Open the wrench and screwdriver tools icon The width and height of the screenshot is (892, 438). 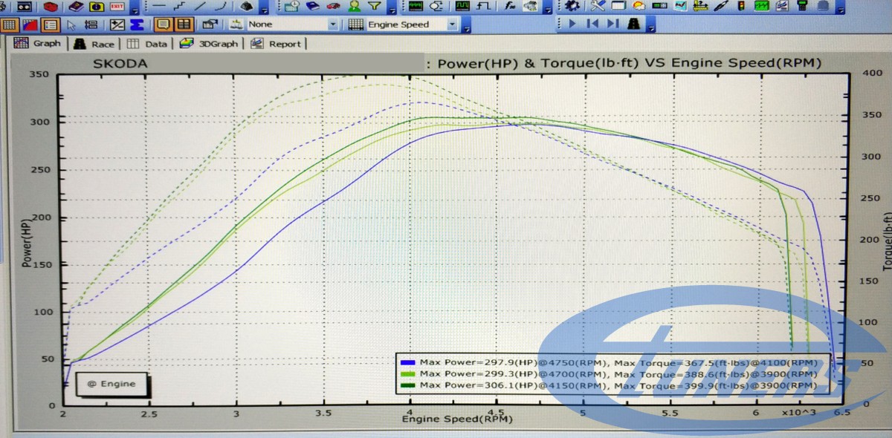pos(598,6)
